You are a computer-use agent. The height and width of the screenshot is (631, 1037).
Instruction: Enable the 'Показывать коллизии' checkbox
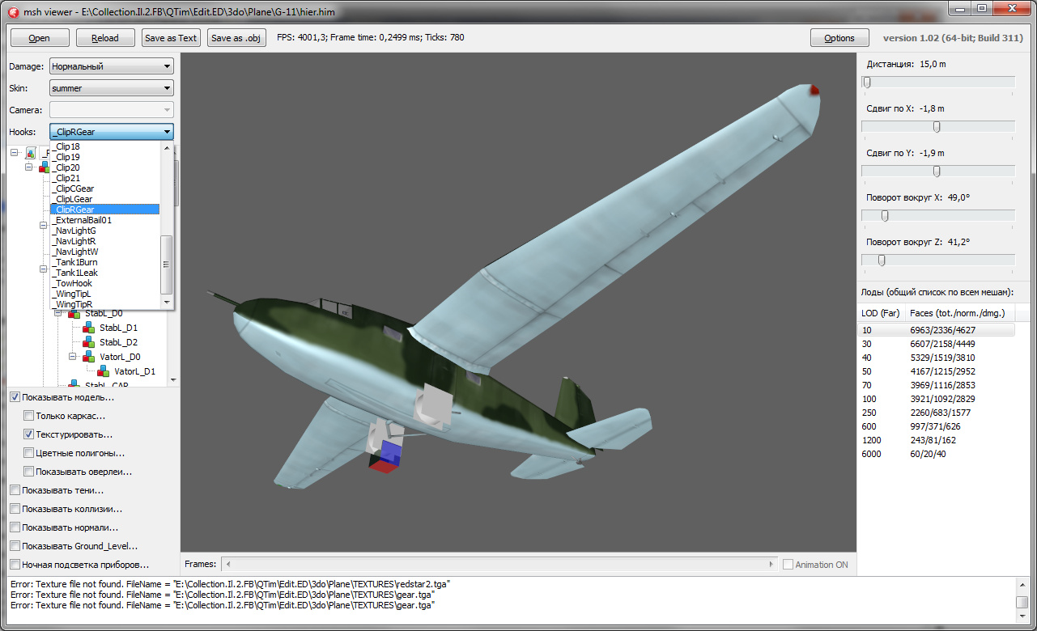[x=15, y=509]
